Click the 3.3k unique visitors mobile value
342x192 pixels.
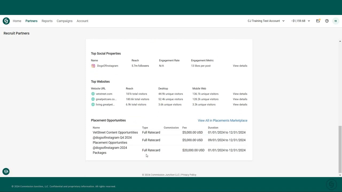[204, 105]
